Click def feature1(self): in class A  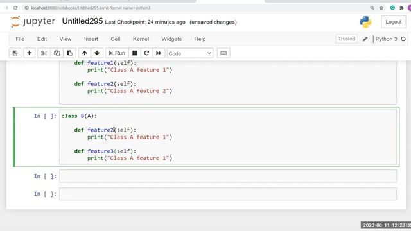(105, 63)
